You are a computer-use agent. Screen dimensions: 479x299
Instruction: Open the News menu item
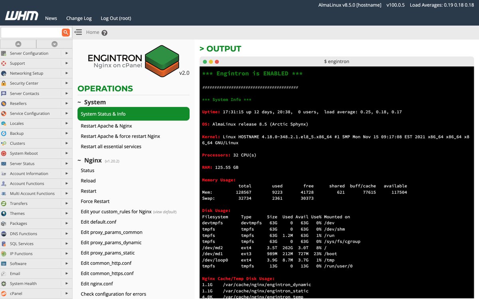(51, 18)
